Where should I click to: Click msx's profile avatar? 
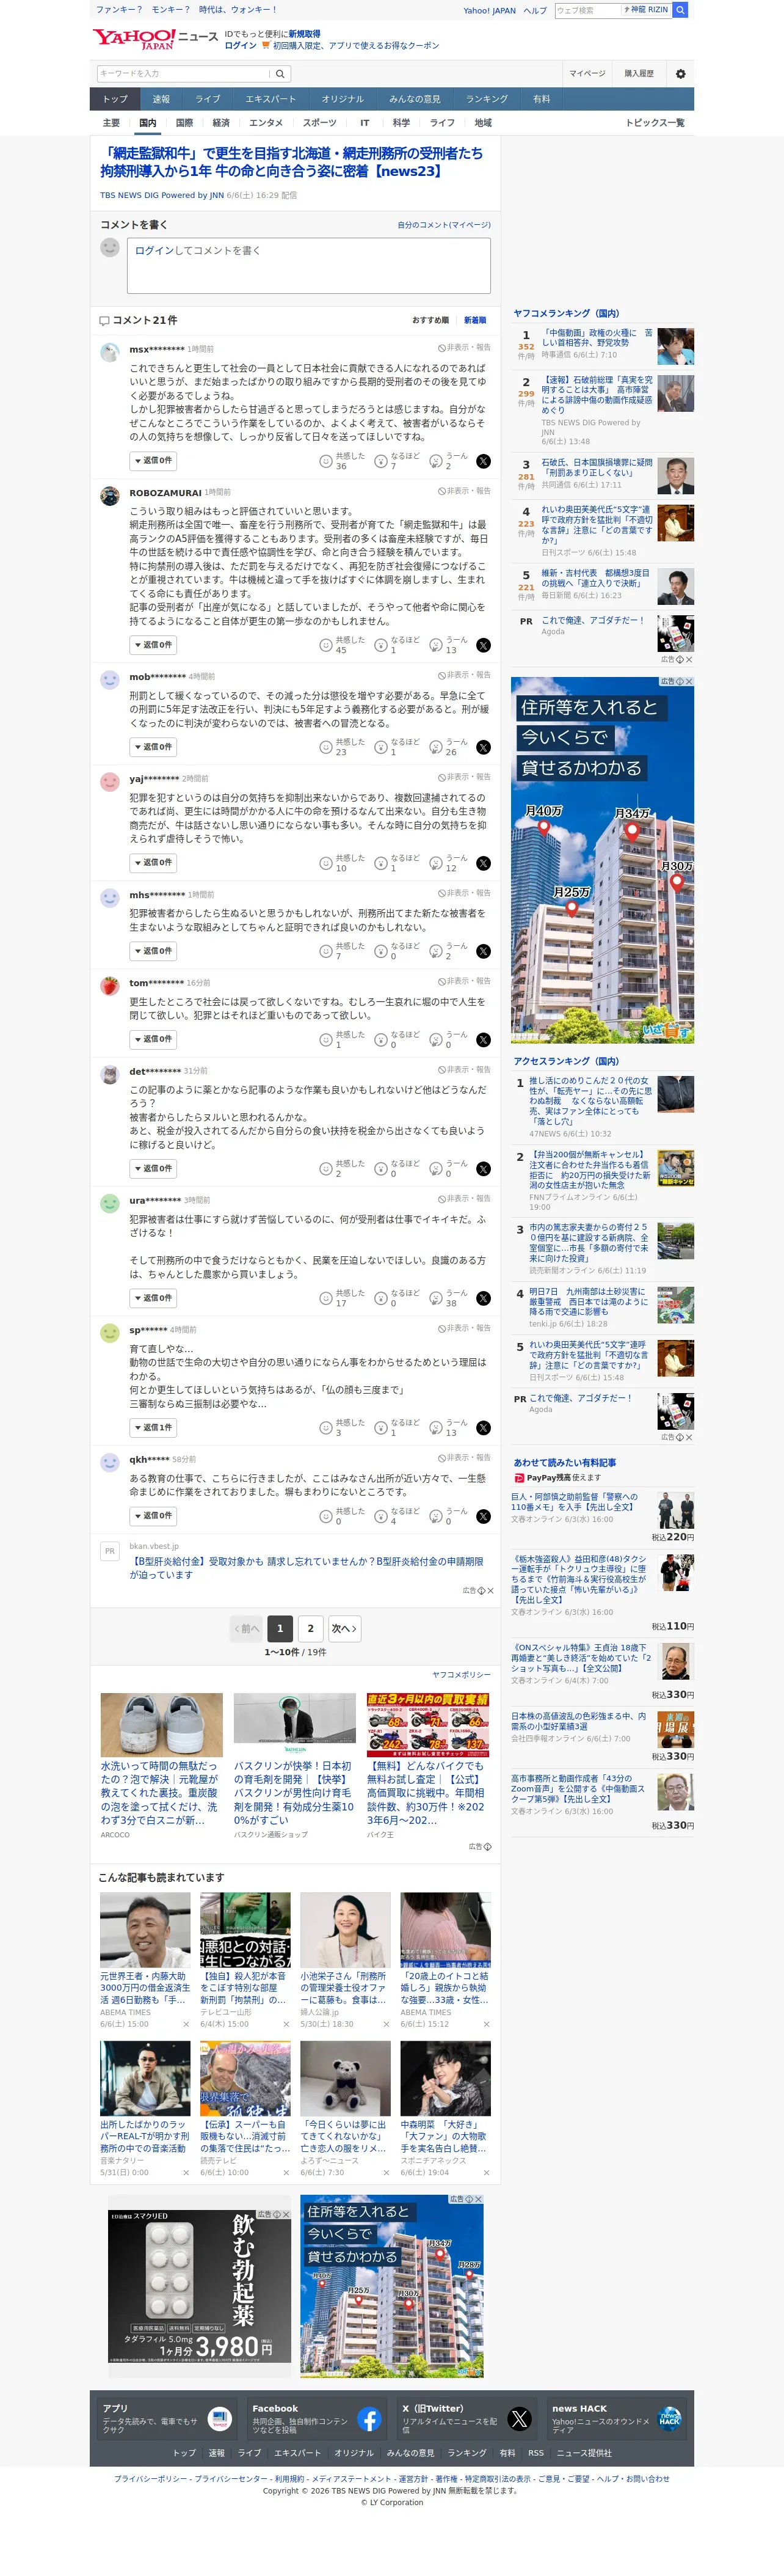(x=110, y=351)
